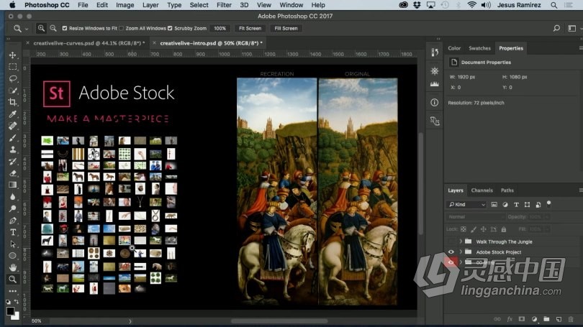Image resolution: width=583 pixels, height=327 pixels.
Task: Show the Walk Through The Jungle group
Action: point(451,241)
